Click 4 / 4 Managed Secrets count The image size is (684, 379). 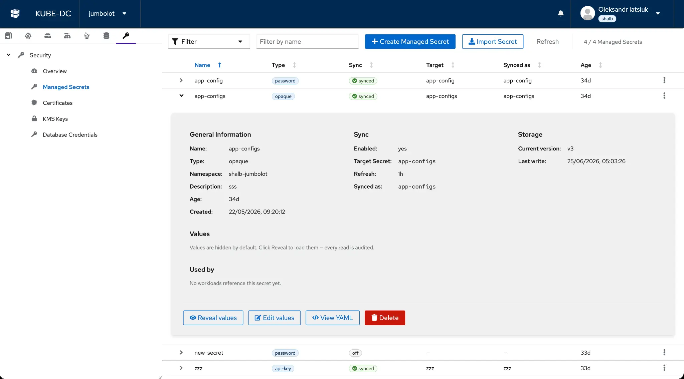point(613,42)
